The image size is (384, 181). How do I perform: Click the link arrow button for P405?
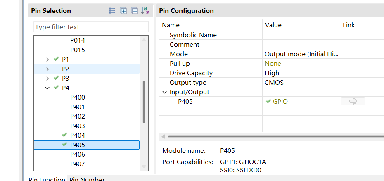coord(353,101)
